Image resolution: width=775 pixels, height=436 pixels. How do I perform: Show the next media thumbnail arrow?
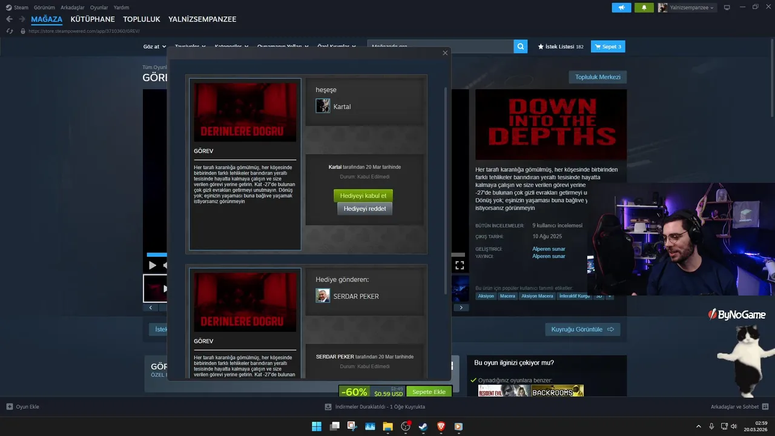(461, 308)
